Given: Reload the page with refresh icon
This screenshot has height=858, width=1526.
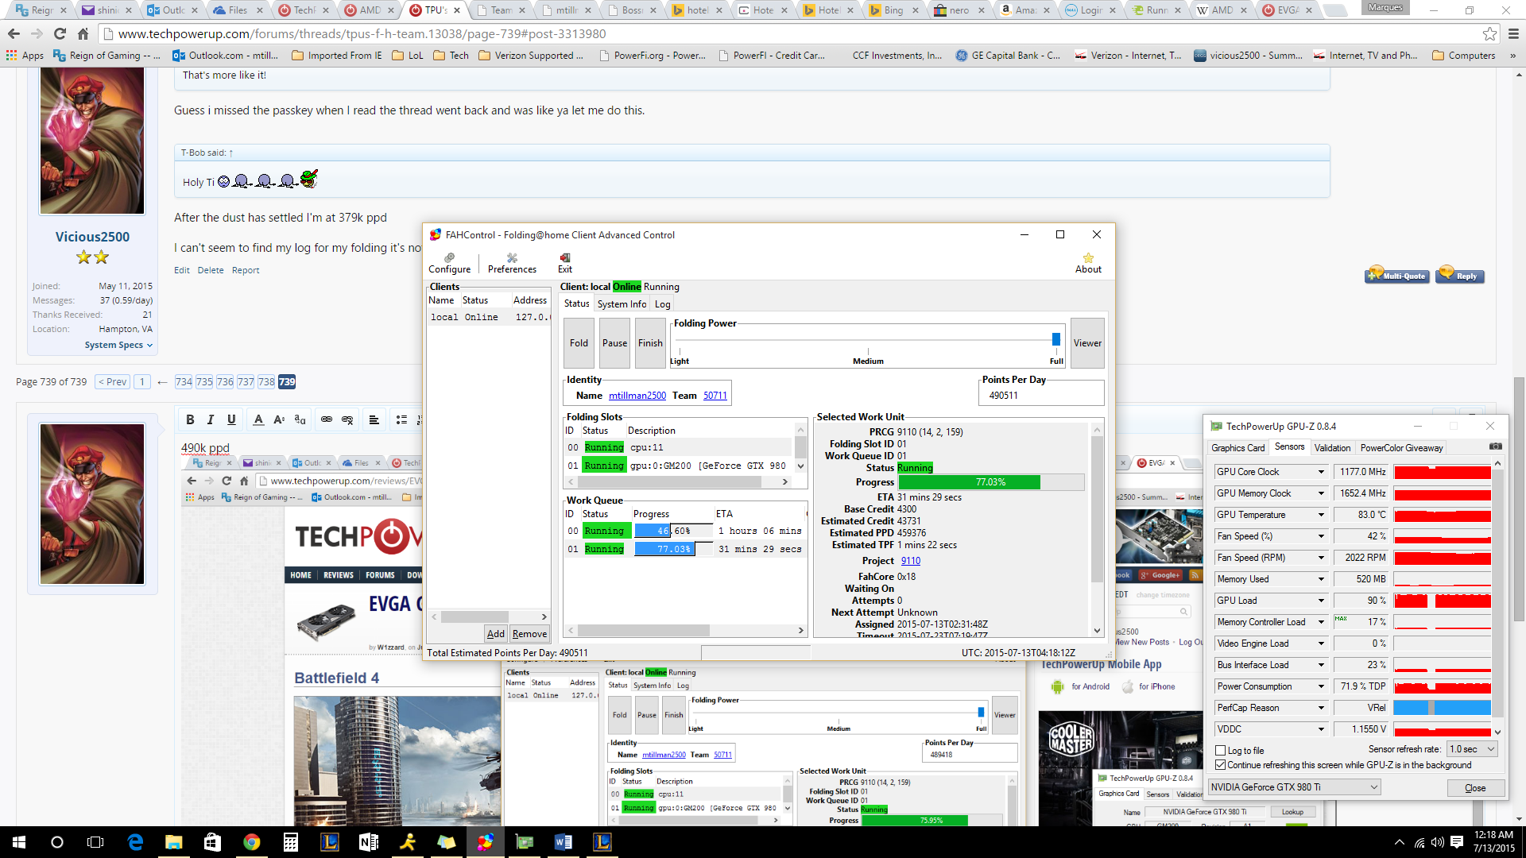Looking at the screenshot, I should [x=60, y=33].
